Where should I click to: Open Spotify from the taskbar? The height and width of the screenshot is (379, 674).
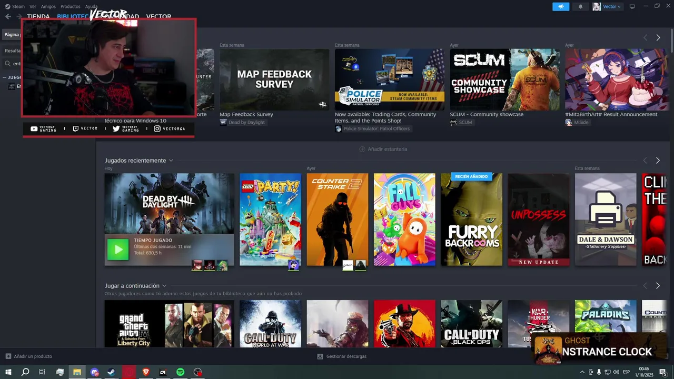(180, 372)
